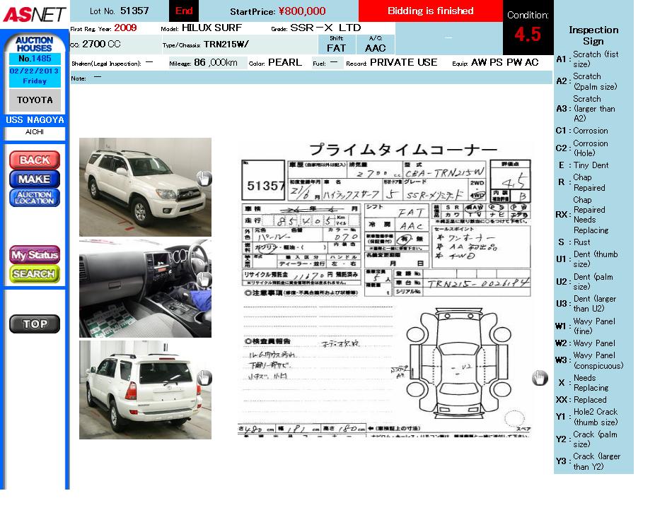This screenshot has width=655, height=527.
Task: Click hand icon on interior photo
Action: click(x=204, y=280)
